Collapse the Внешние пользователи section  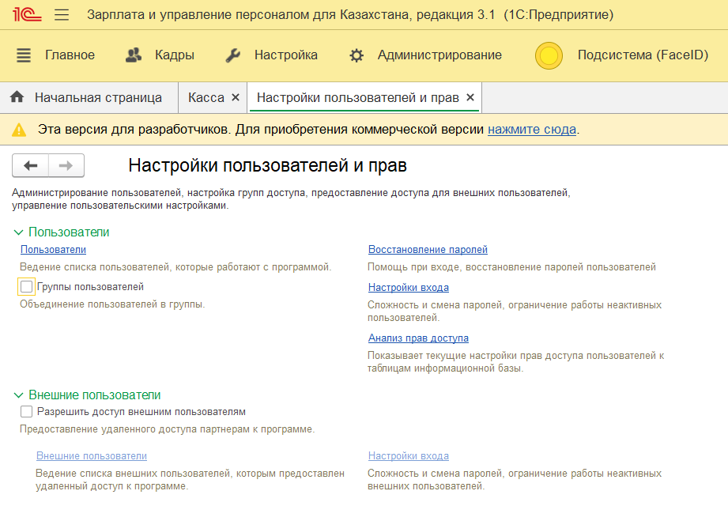[19, 395]
